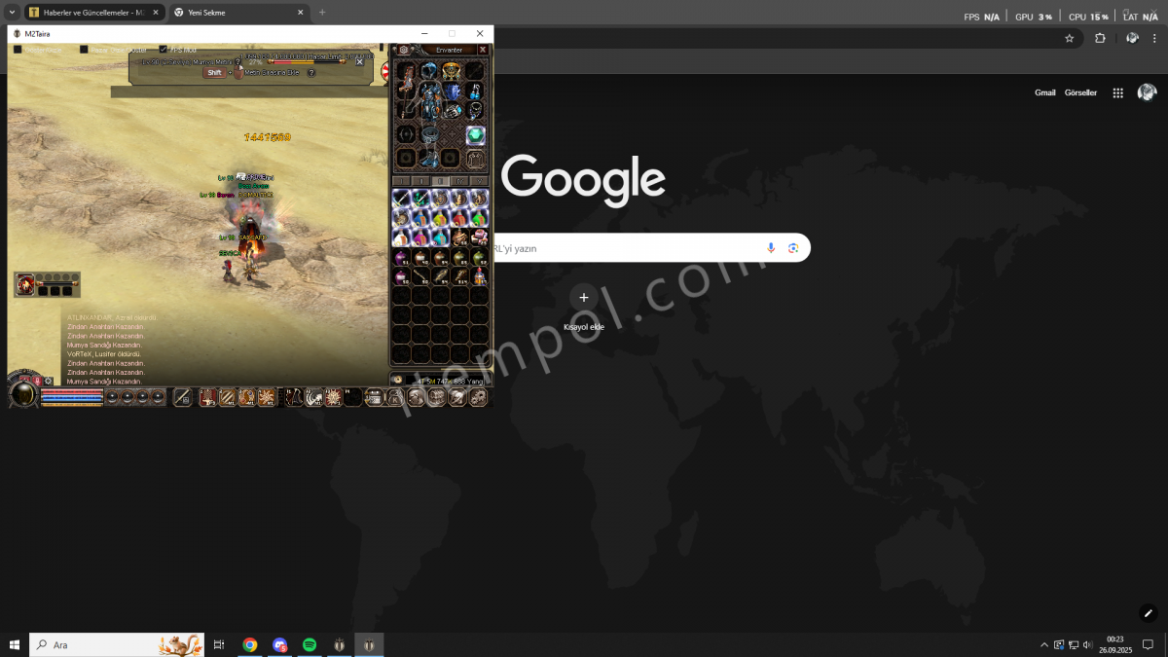Image resolution: width=1168 pixels, height=657 pixels.
Task: Click the pet portrait icon on left
Action: pos(26,284)
